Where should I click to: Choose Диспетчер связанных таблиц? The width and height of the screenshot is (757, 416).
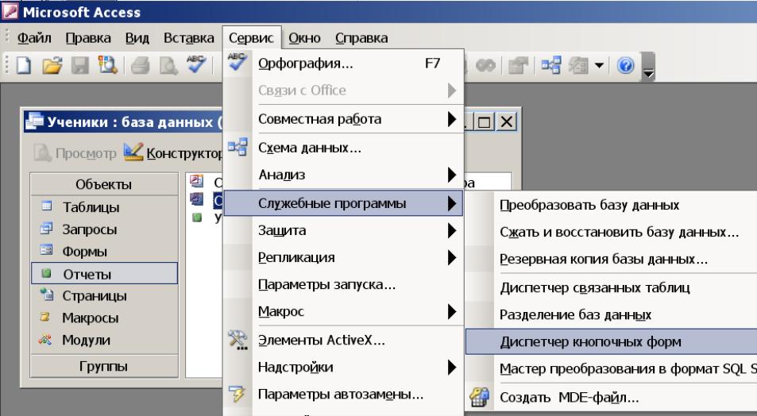click(611, 287)
